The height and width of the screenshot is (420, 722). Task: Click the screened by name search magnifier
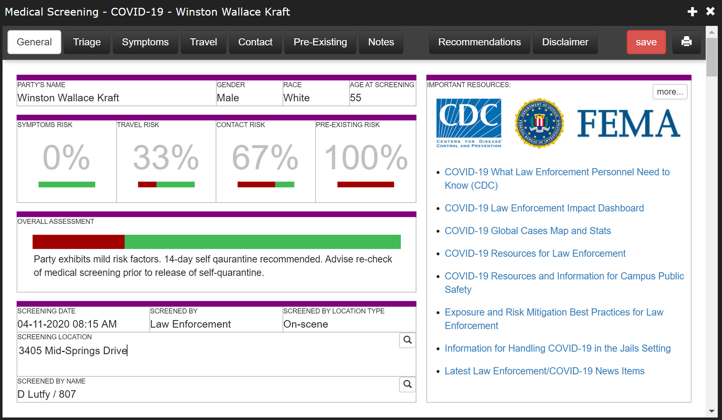click(x=407, y=384)
